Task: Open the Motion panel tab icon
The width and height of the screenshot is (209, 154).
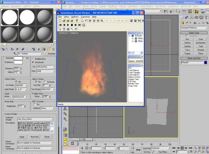Action: pyautogui.click(x=196, y=18)
